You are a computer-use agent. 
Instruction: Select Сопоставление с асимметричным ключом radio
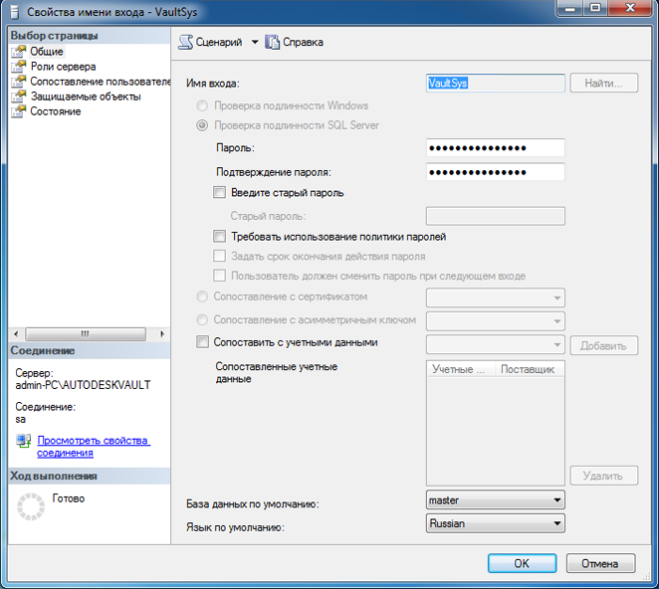click(x=202, y=319)
